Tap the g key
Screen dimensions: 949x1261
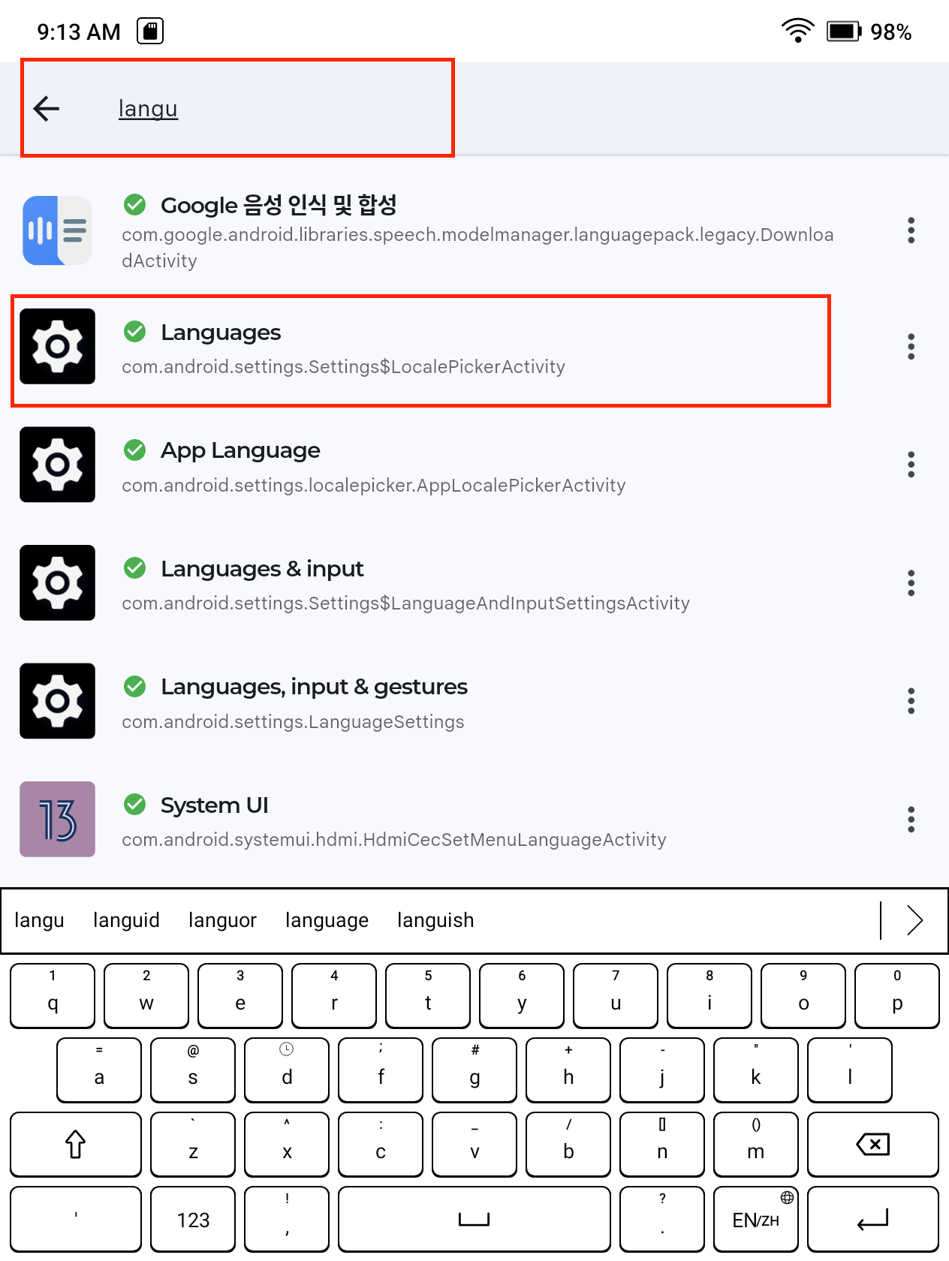click(x=474, y=1070)
